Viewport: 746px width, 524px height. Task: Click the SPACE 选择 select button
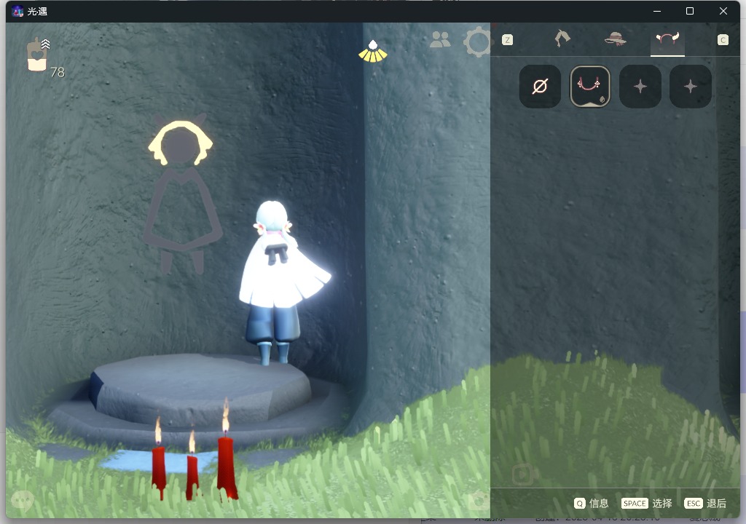647,503
